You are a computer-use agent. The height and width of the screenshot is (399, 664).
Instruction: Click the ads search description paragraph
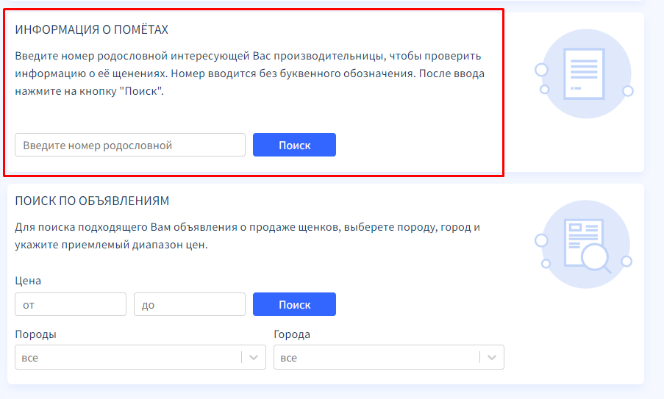pos(247,236)
